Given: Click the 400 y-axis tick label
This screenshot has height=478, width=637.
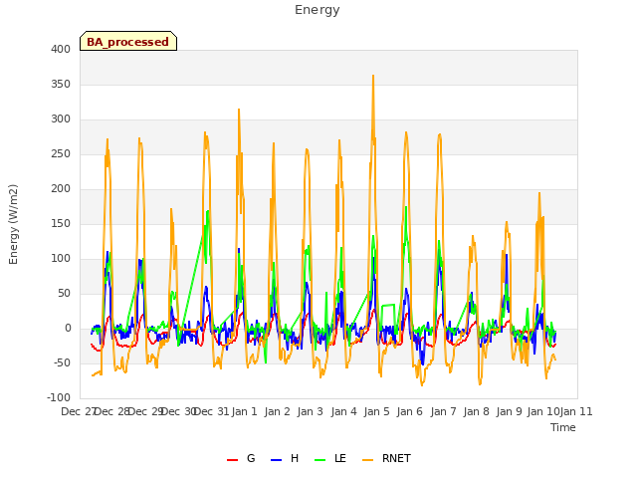Looking at the screenshot, I should [61, 49].
